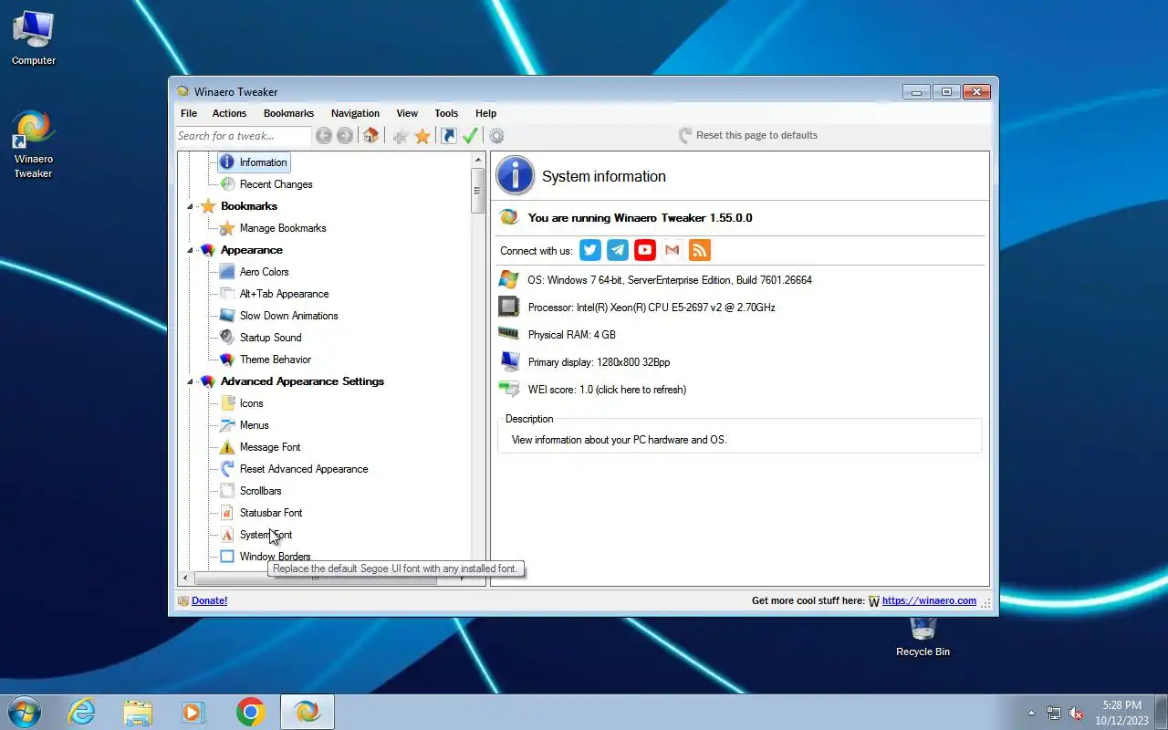This screenshot has width=1168, height=730.
Task: Open the Tools menu
Action: pos(446,113)
